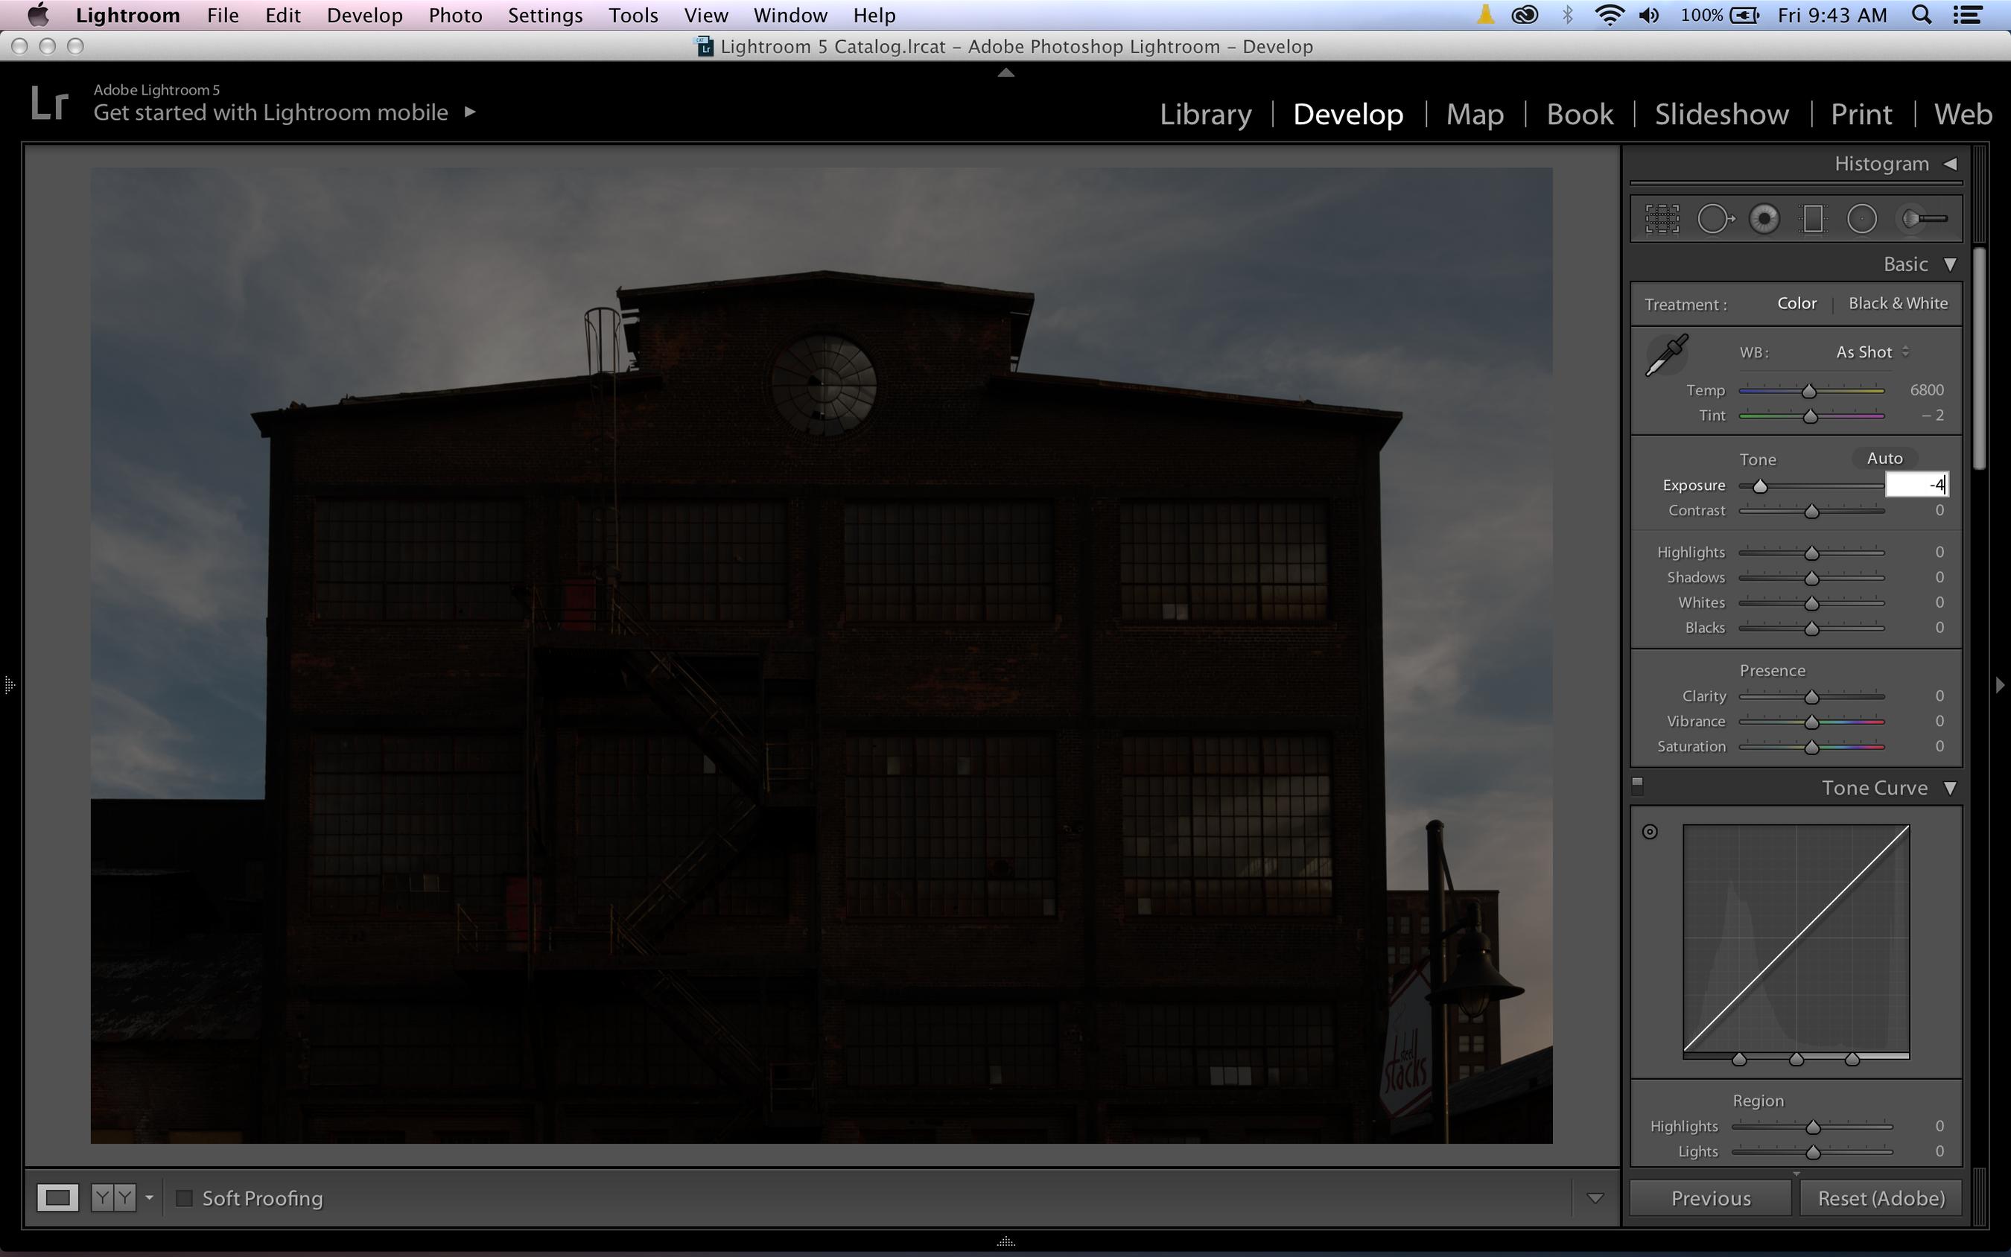Click the Tone Auto button
Screen dimensions: 2011x1257
pos(1882,458)
